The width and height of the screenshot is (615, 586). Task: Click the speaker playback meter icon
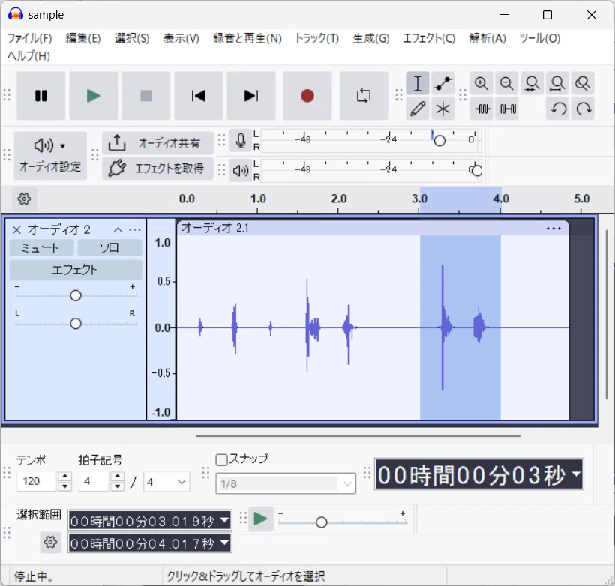click(x=241, y=171)
